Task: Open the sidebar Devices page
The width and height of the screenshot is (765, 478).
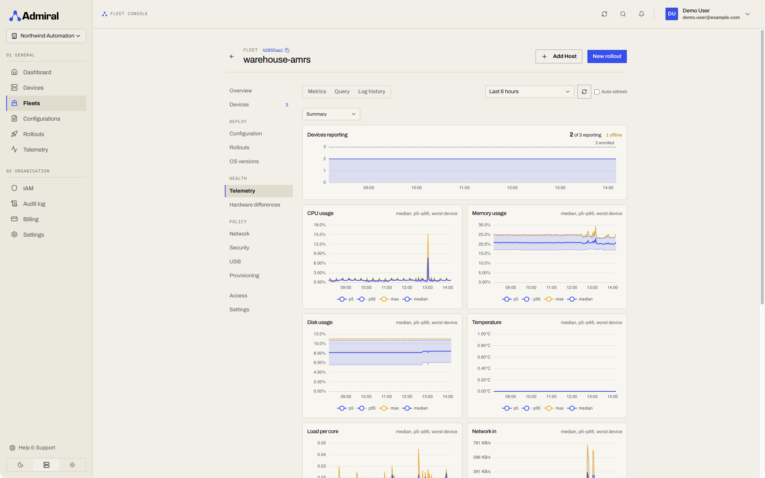Action: tap(46, 88)
